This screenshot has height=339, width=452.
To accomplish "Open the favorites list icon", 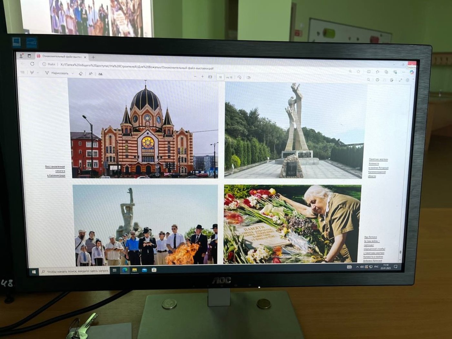I will pos(377,72).
